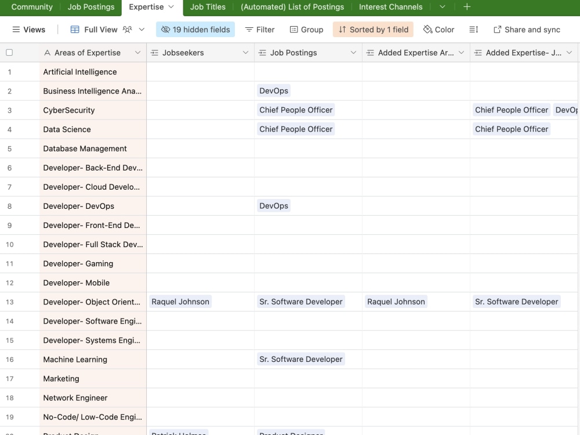The image size is (580, 435).
Task: Add a new table with the plus icon
Action: pyautogui.click(x=467, y=7)
